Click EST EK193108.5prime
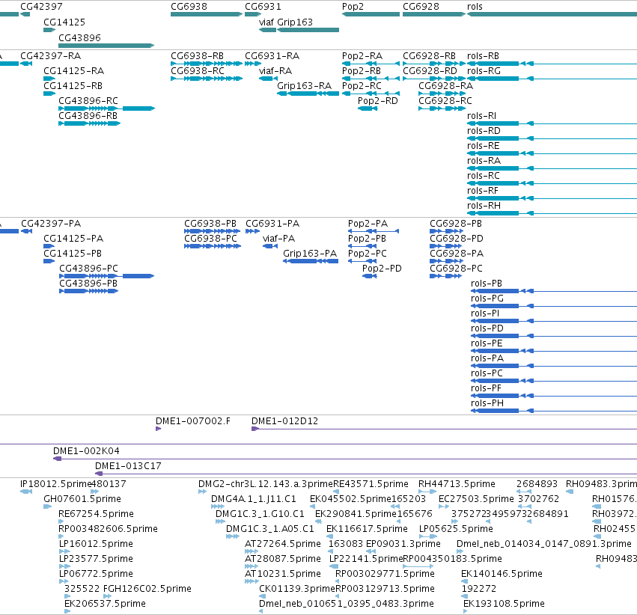Image resolution: width=637 pixels, height=615 pixels. (x=466, y=611)
